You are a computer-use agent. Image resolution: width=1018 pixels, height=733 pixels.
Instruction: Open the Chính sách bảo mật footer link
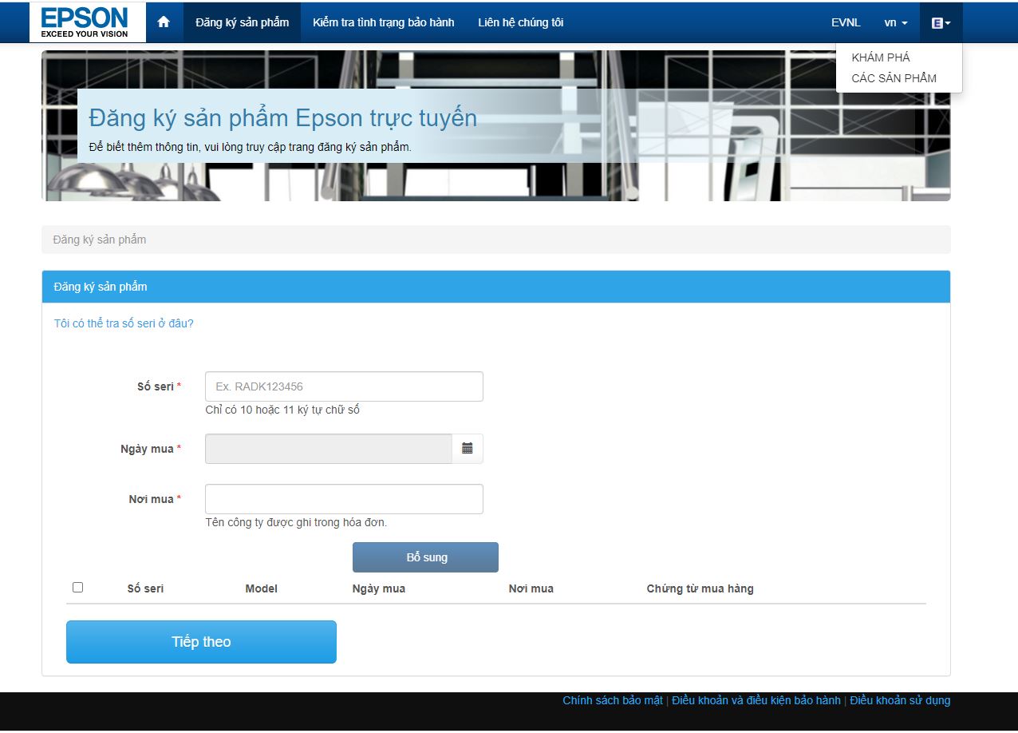point(613,700)
